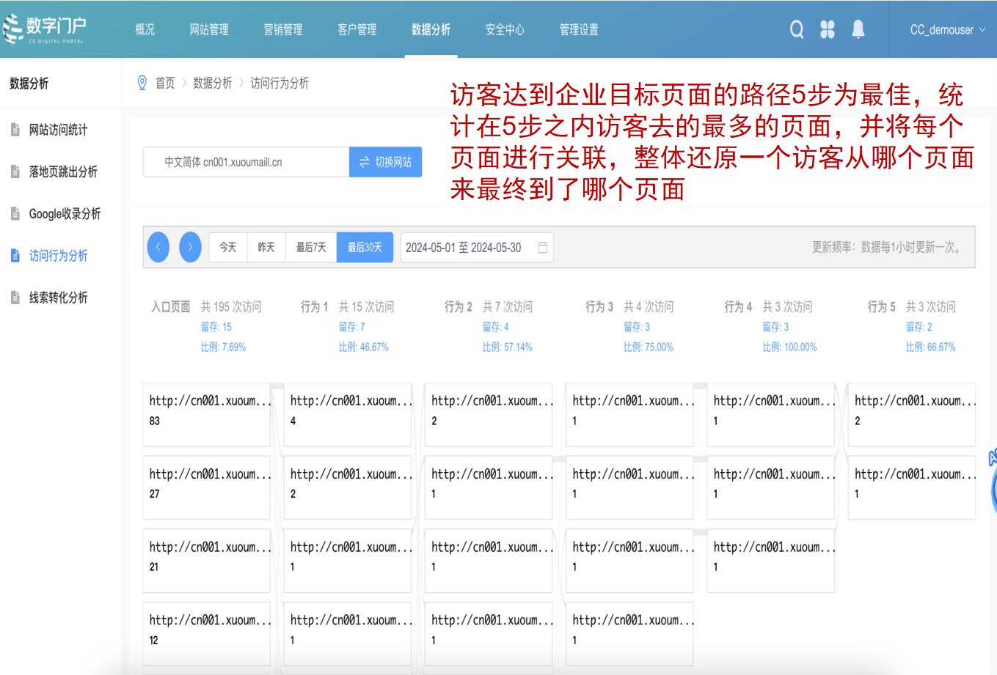The height and width of the screenshot is (675, 997).
Task: Click the 首页 breadcrumb link
Action: (165, 83)
